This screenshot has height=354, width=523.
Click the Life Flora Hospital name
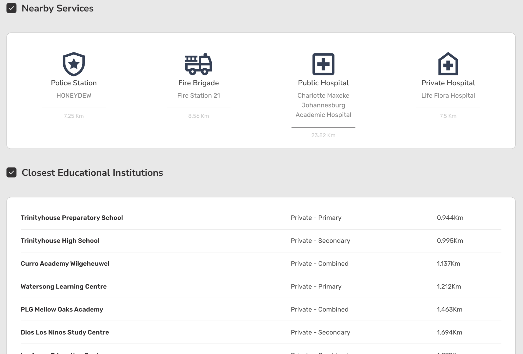click(x=448, y=95)
